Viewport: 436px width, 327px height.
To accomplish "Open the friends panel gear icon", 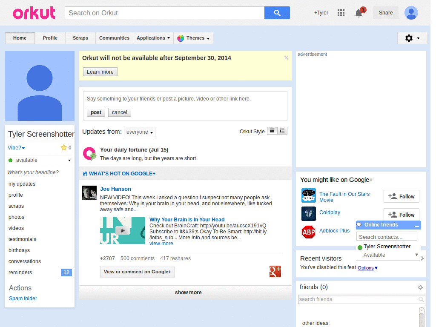I will coord(420,287).
